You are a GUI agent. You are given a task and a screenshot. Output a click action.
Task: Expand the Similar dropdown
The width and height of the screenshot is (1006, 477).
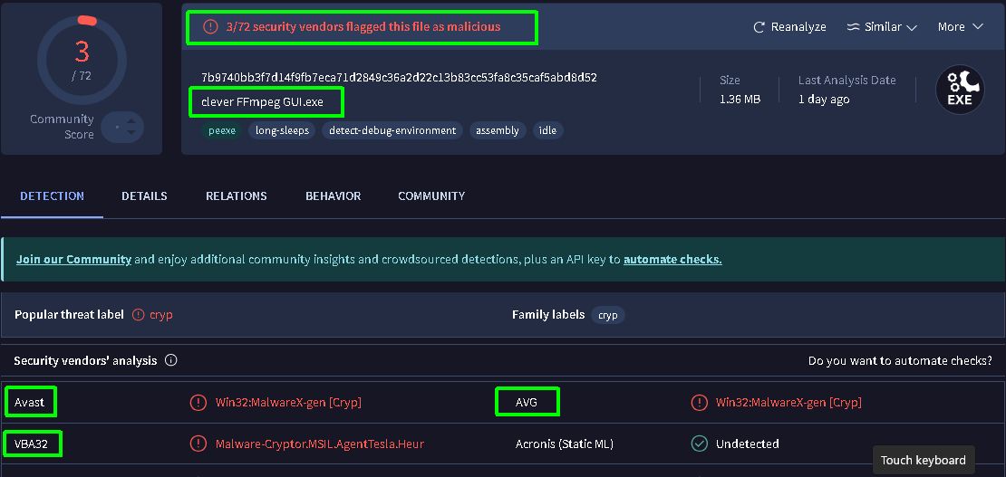tap(882, 27)
